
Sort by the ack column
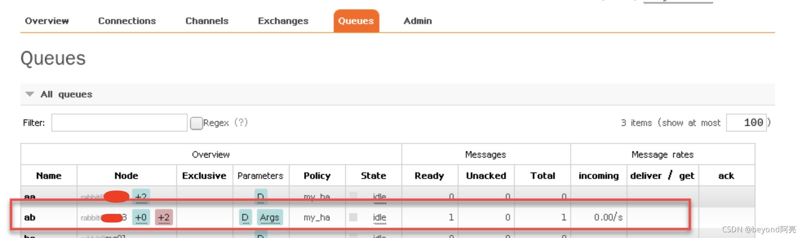(x=726, y=176)
